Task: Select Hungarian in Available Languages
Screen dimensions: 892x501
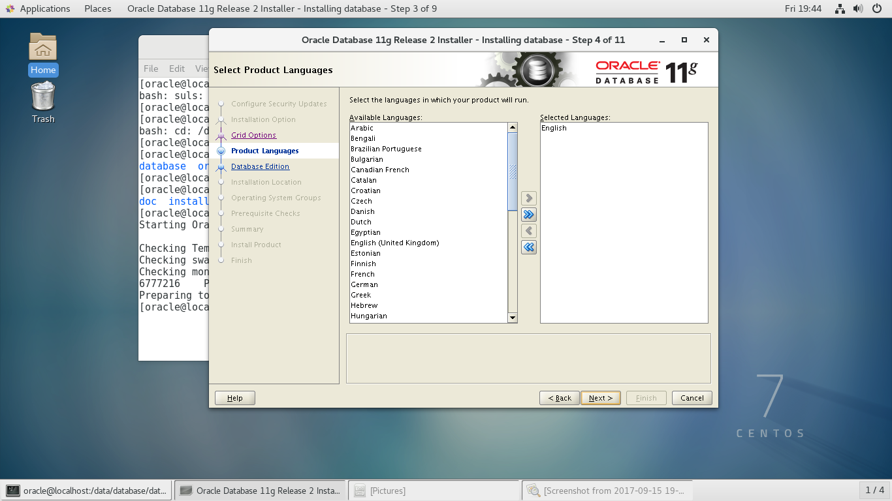Action: [x=428, y=316]
